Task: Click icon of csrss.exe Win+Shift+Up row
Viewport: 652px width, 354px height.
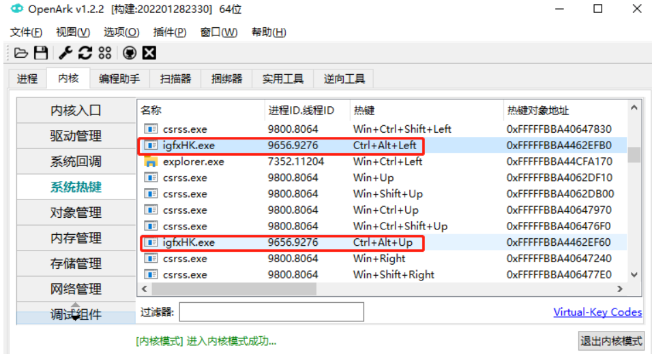Action: click(151, 194)
